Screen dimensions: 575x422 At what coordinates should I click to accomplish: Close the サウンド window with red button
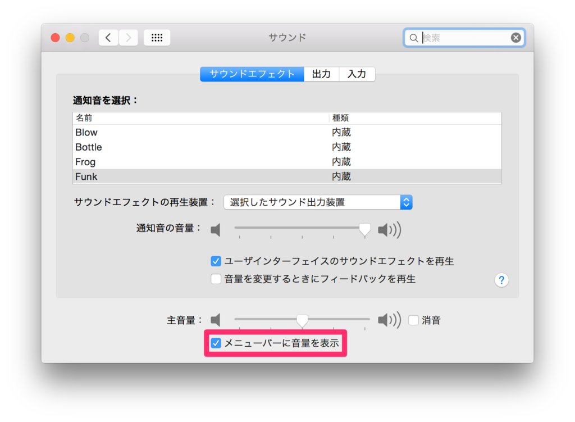point(56,38)
